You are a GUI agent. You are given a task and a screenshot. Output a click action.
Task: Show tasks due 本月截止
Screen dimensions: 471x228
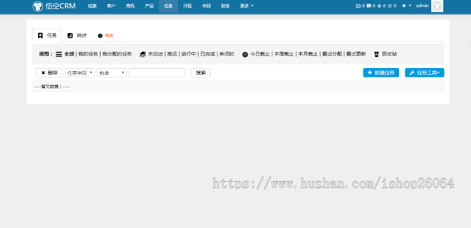pos(308,54)
